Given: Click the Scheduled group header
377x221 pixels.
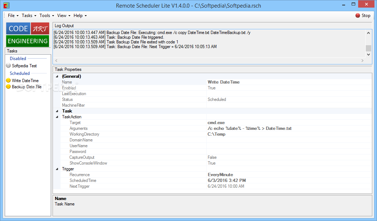Looking at the screenshot, I should pyautogui.click(x=20, y=73).
